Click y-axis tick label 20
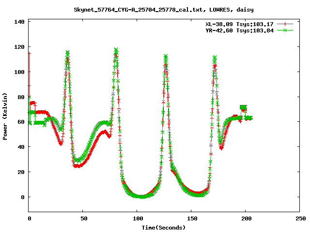 coord(21,172)
